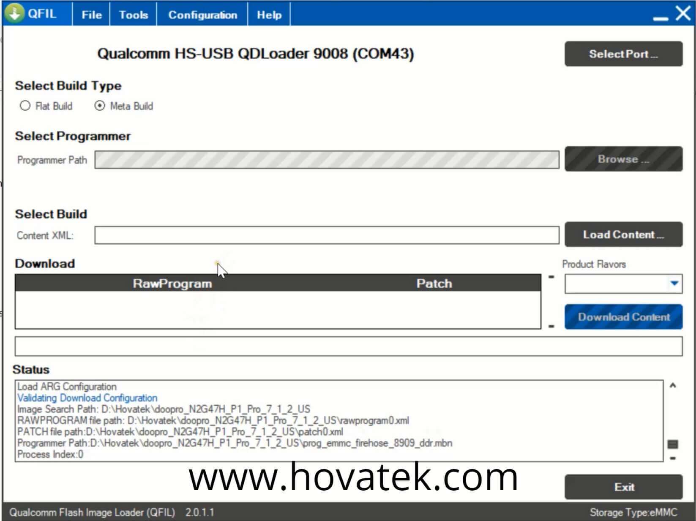Viewport: 696px width, 521px height.
Task: Click the QFIL green download logo icon
Action: tap(14, 14)
